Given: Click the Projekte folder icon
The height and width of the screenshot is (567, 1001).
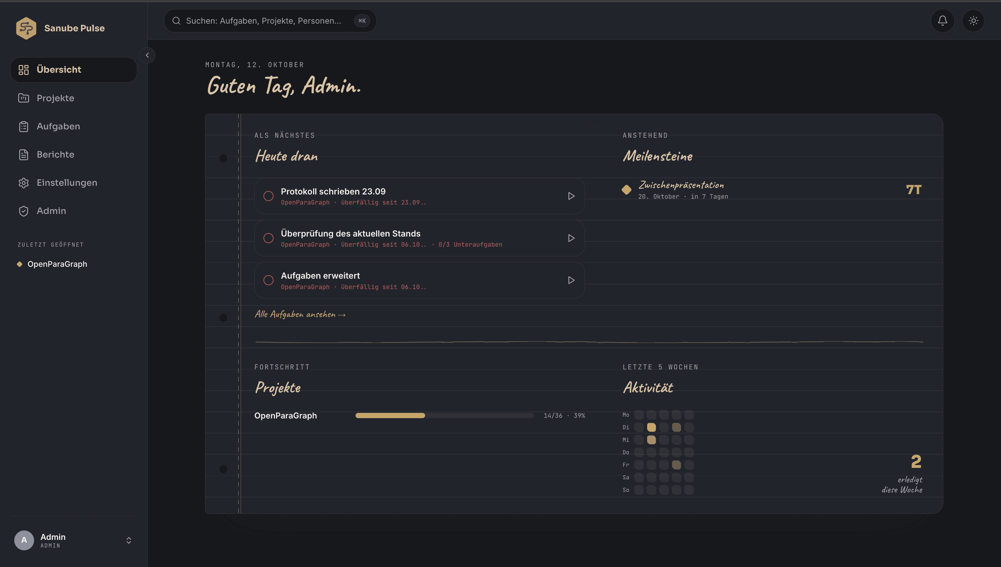Looking at the screenshot, I should click(24, 98).
